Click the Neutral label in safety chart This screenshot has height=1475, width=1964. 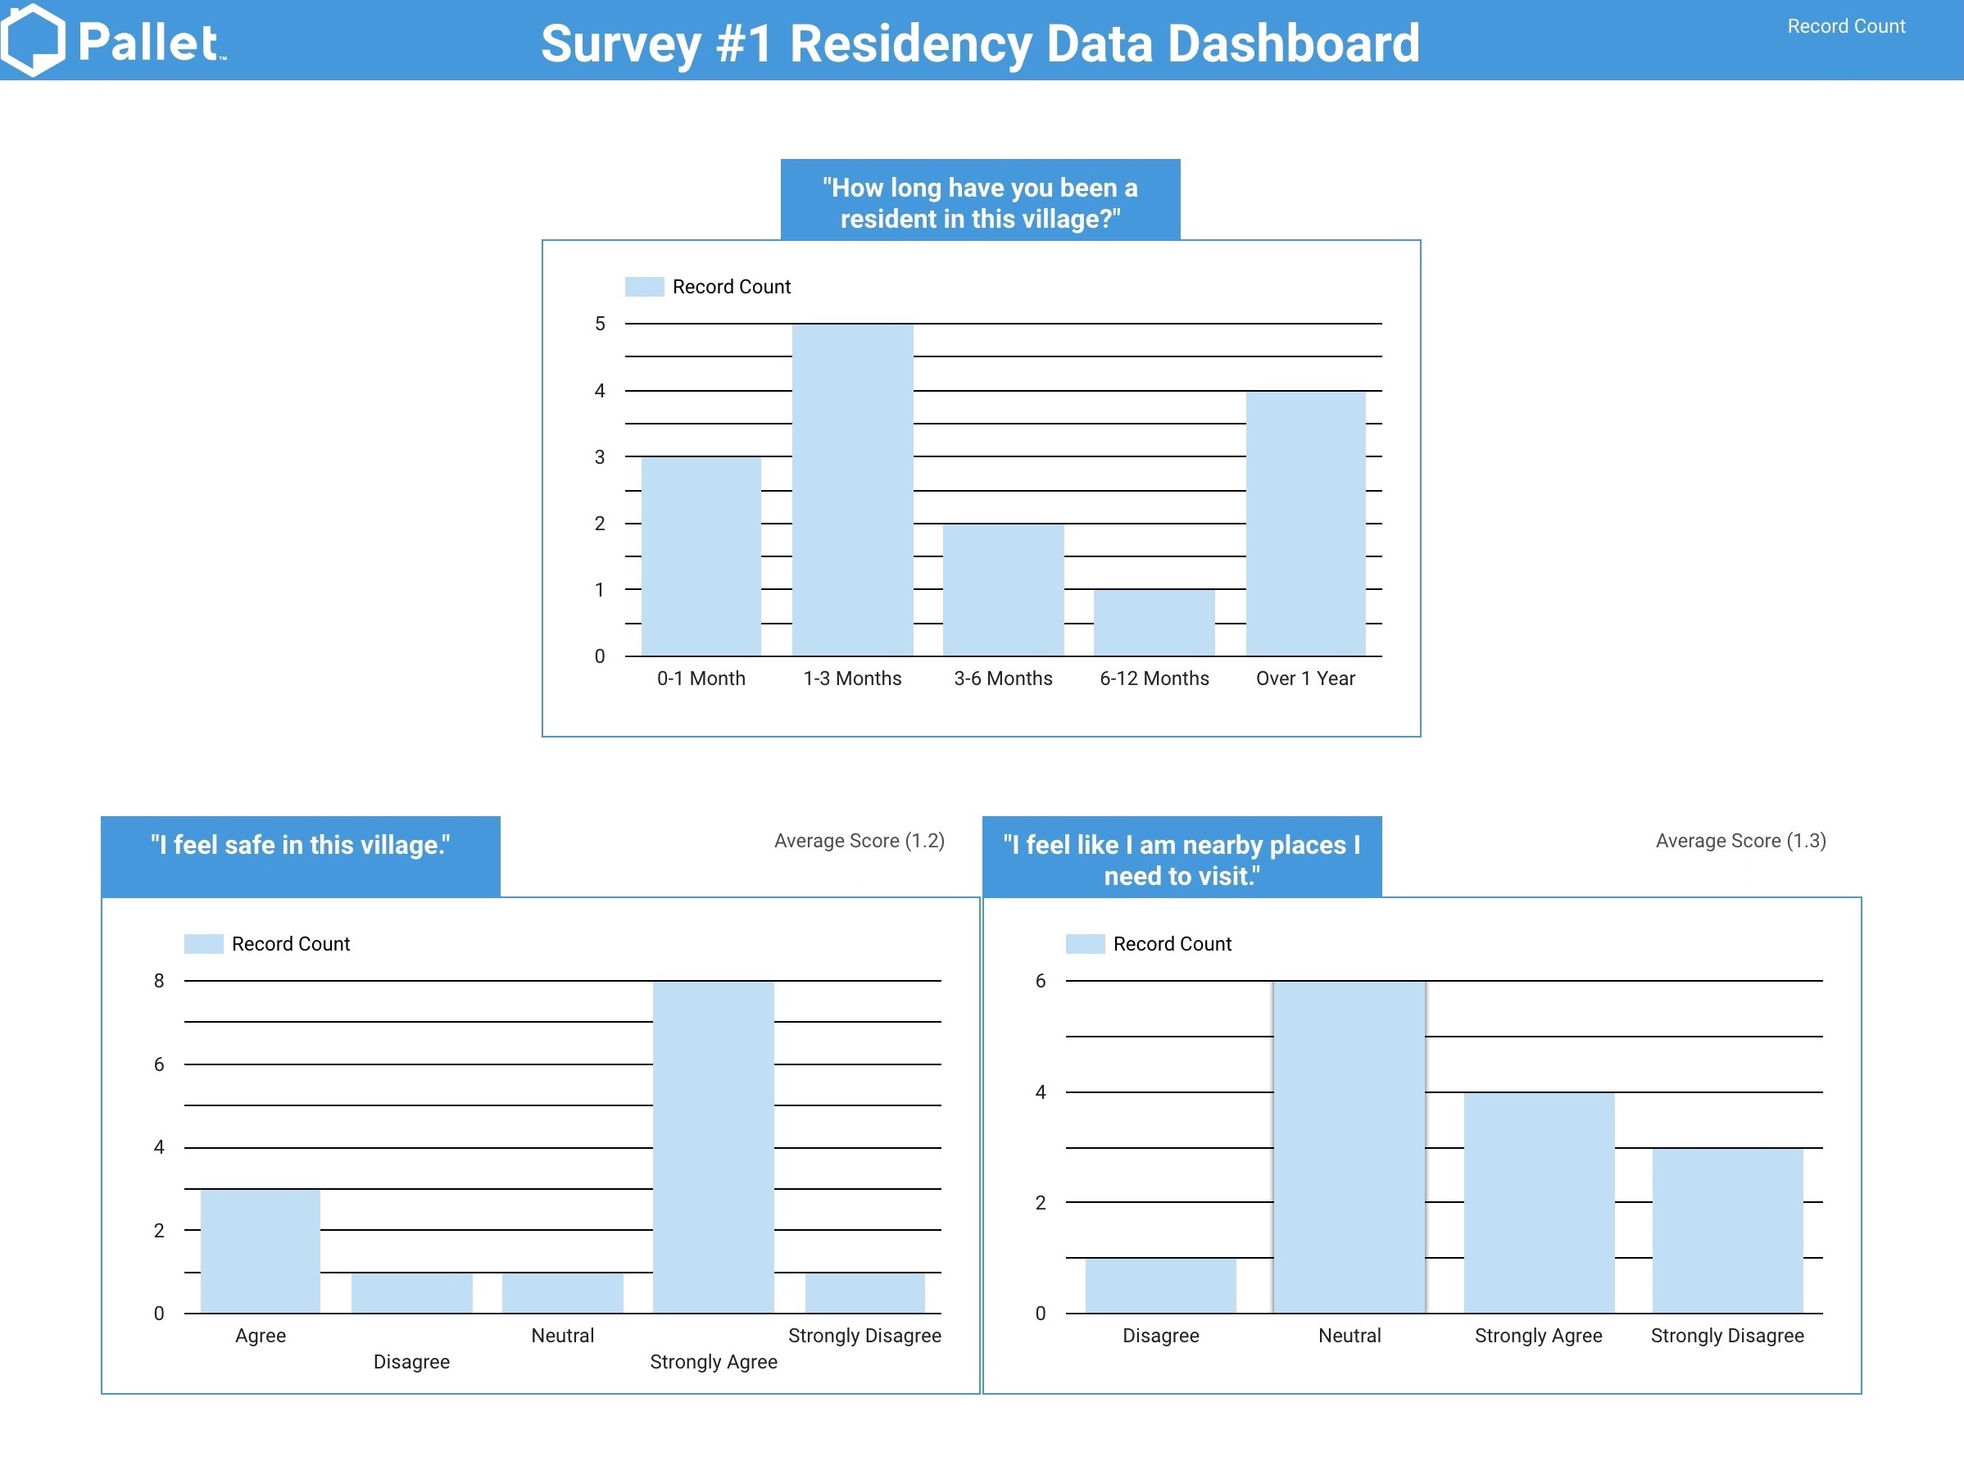(x=563, y=1336)
